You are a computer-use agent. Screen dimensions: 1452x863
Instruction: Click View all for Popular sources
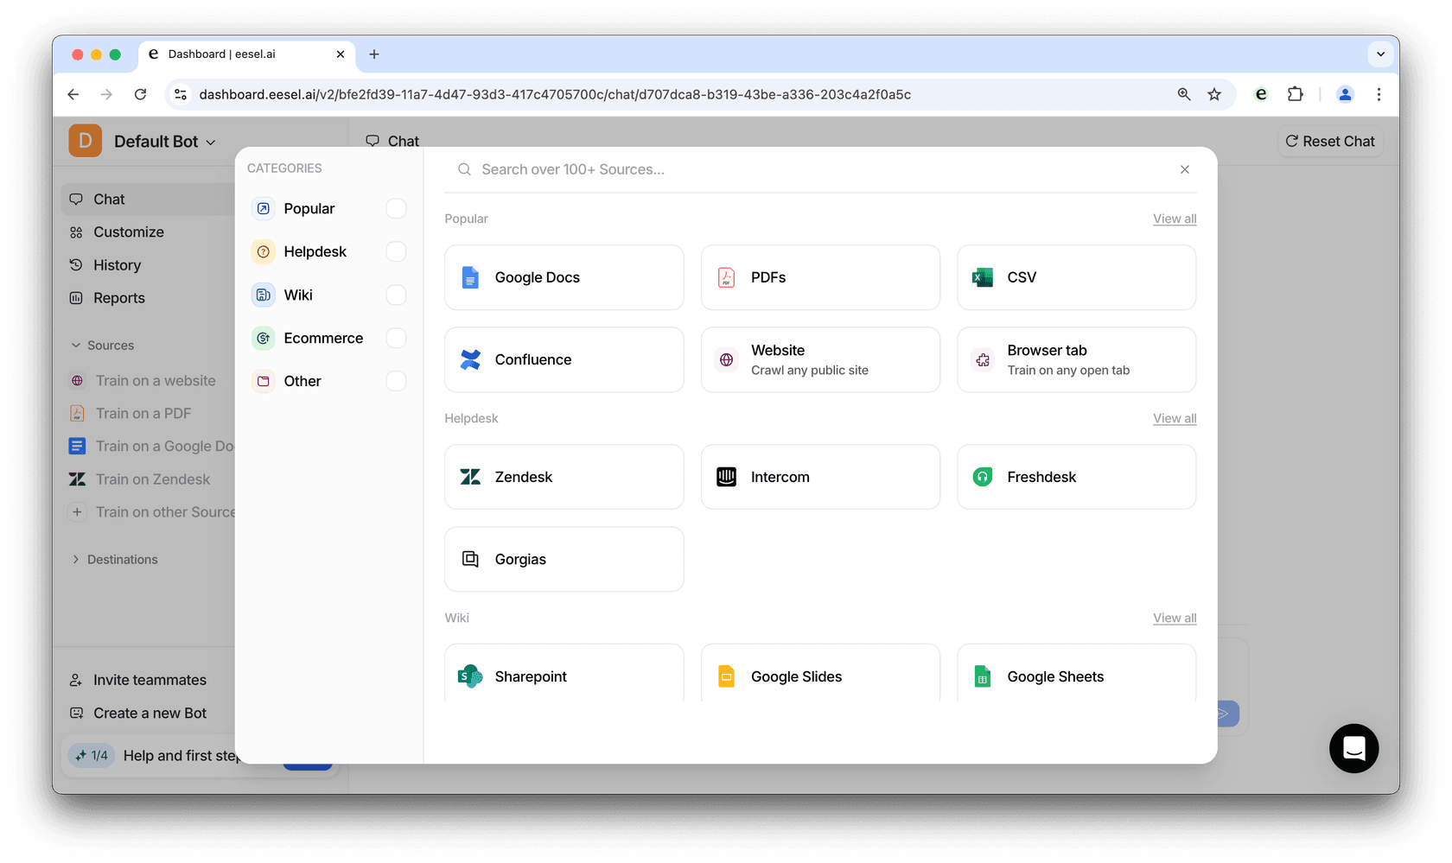coord(1175,219)
